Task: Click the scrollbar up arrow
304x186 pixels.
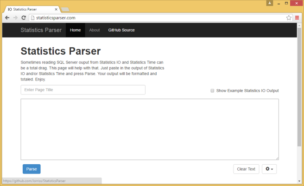Action: tap(299, 25)
